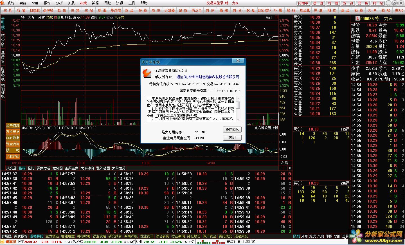Select the 大单动向 indicator tab
This screenshot has height=245, width=405.
[87, 168]
